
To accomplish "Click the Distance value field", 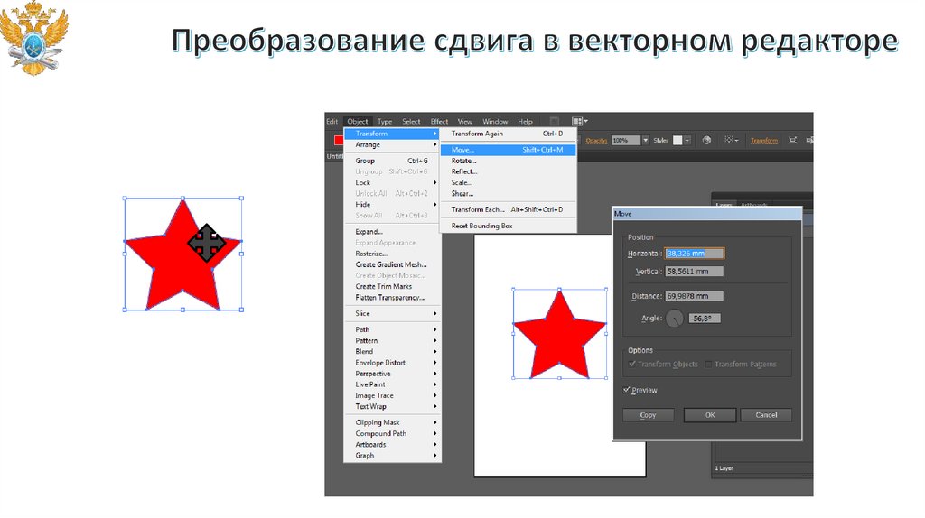I will tap(695, 296).
